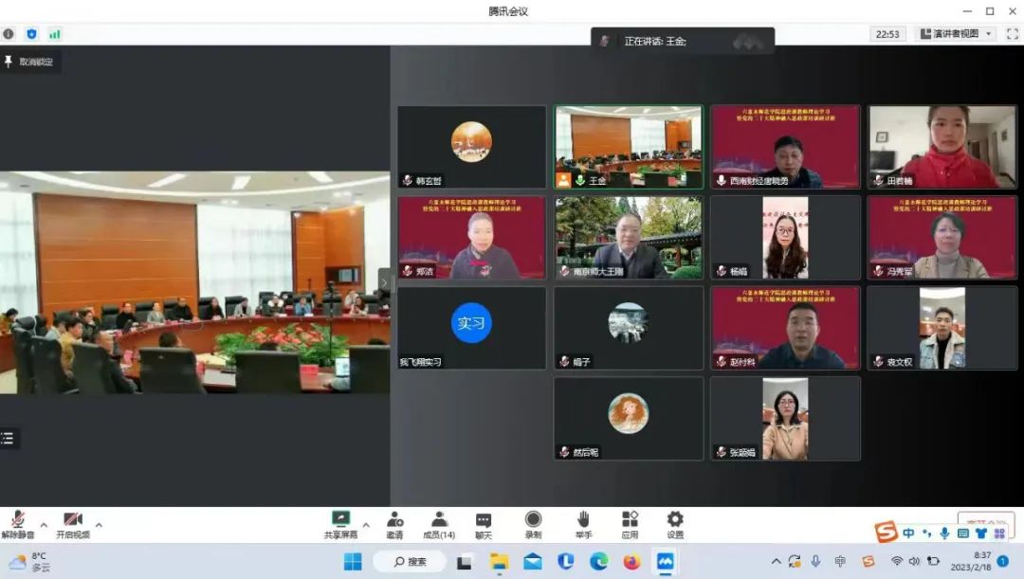The height and width of the screenshot is (579, 1024).
Task: Open the 演讲者视图 layout dropdown
Action: coord(956,34)
